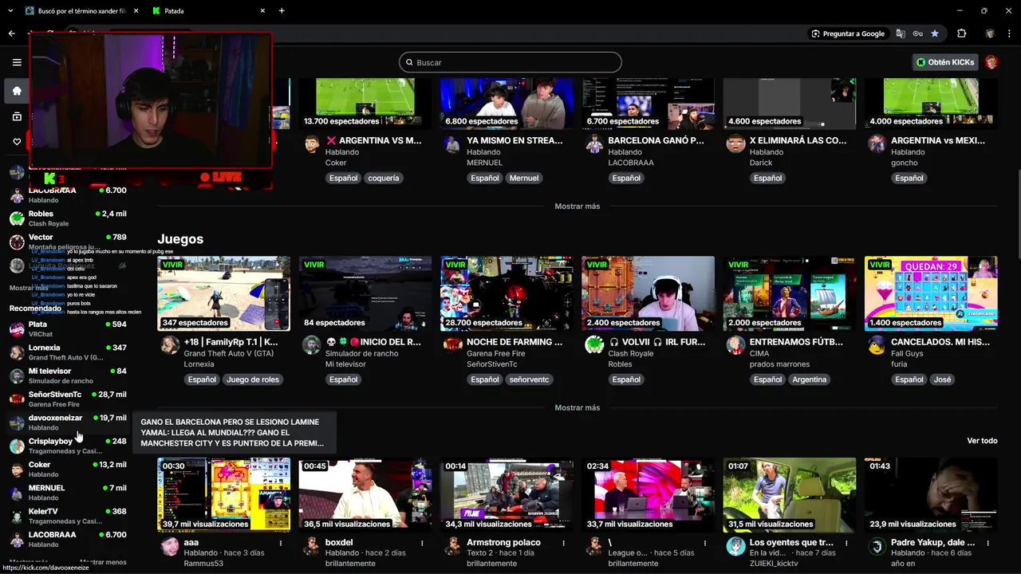1021x574 pixels.
Task: Open saved passwords key icon
Action: click(x=918, y=33)
